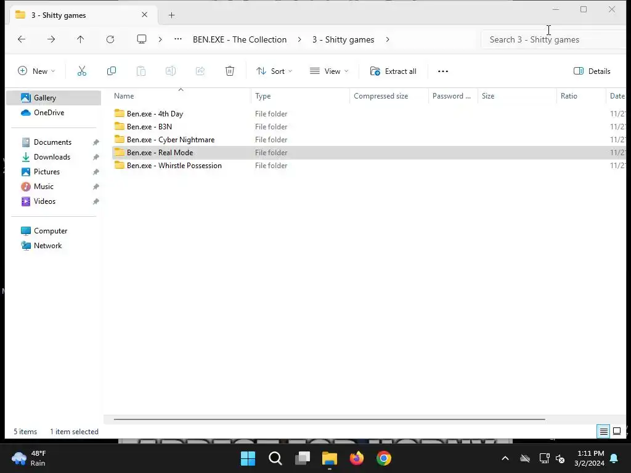The image size is (631, 473).
Task: Go forward with the right arrow
Action: [51, 39]
